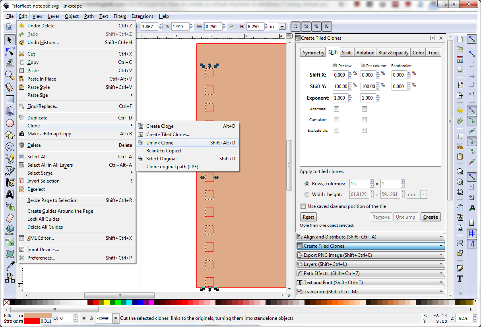Image resolution: width=481 pixels, height=327 pixels.
Task: Click the opacity O value field
Action: tap(66, 318)
